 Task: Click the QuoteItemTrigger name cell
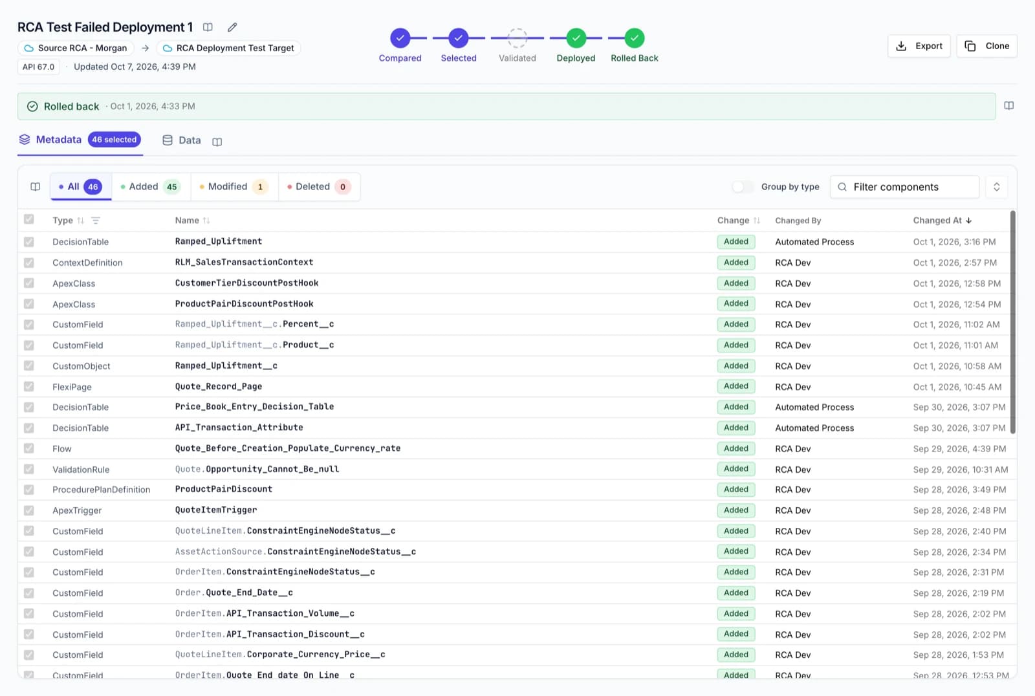(216, 510)
